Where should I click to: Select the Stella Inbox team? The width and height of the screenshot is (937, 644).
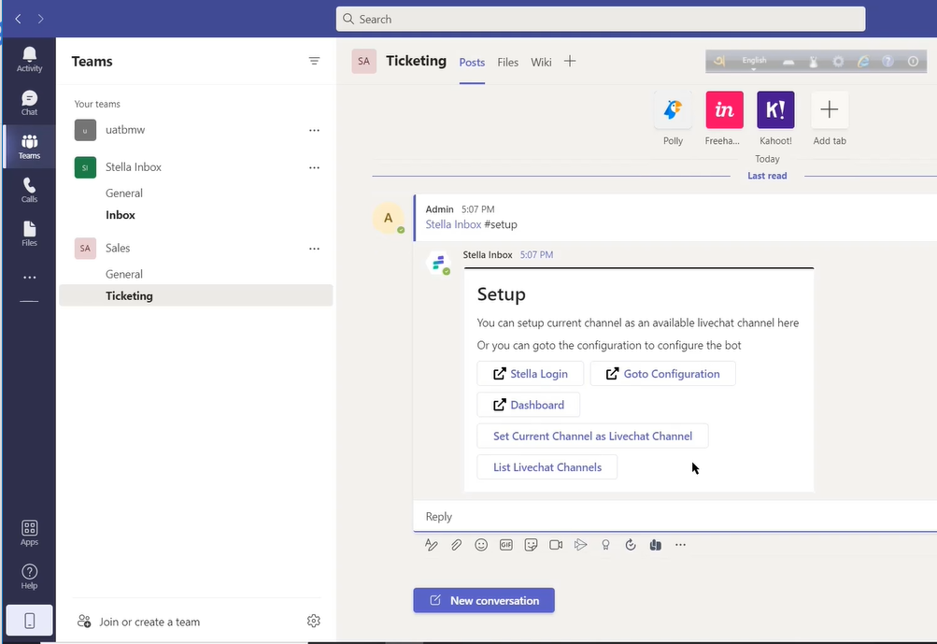click(x=196, y=167)
